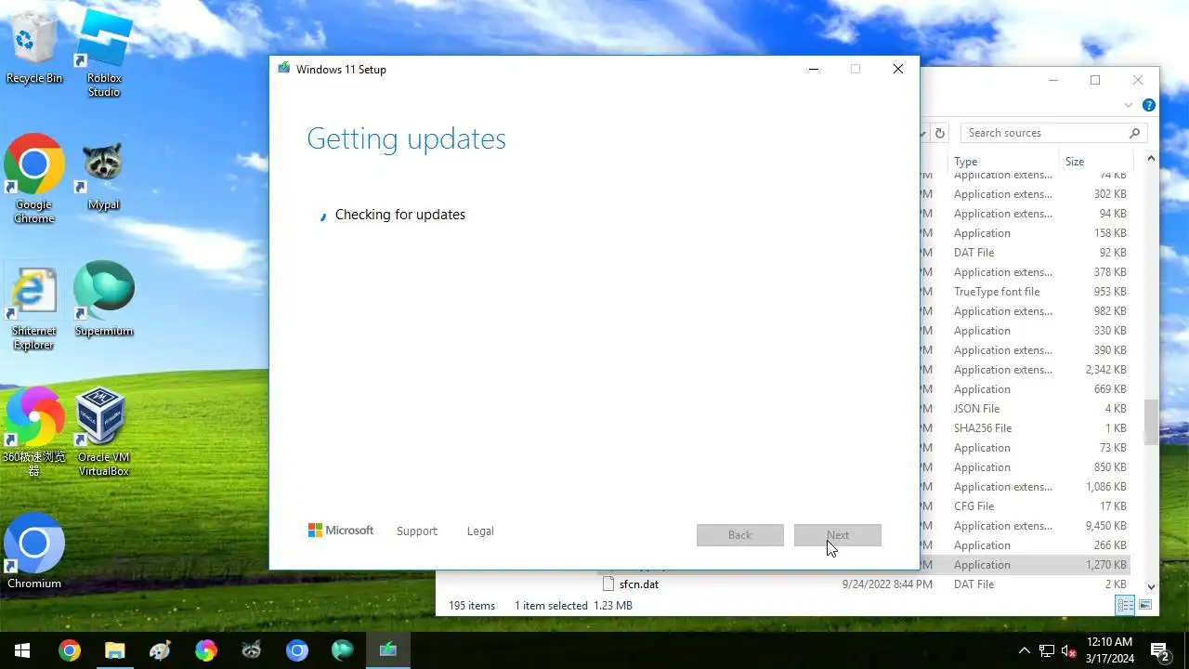Viewport: 1189px width, 669px height.
Task: Select the Oracle VM VirtualBox desktop icon
Action: coord(104,431)
